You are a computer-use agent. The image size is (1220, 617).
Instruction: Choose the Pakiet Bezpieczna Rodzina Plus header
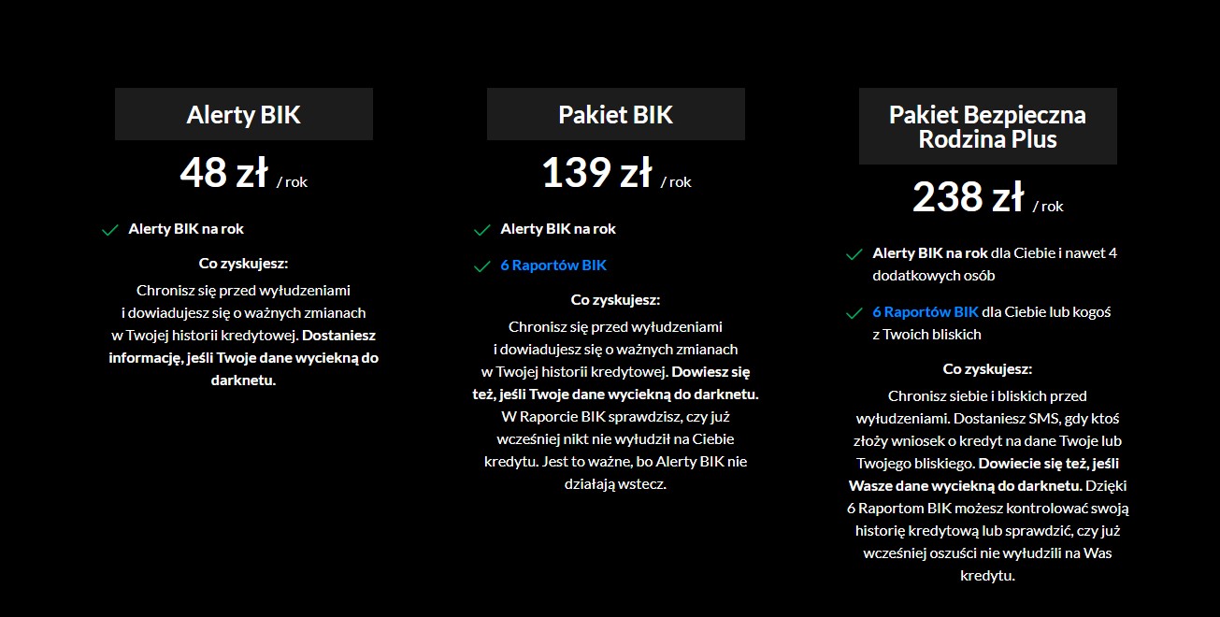[x=987, y=126]
